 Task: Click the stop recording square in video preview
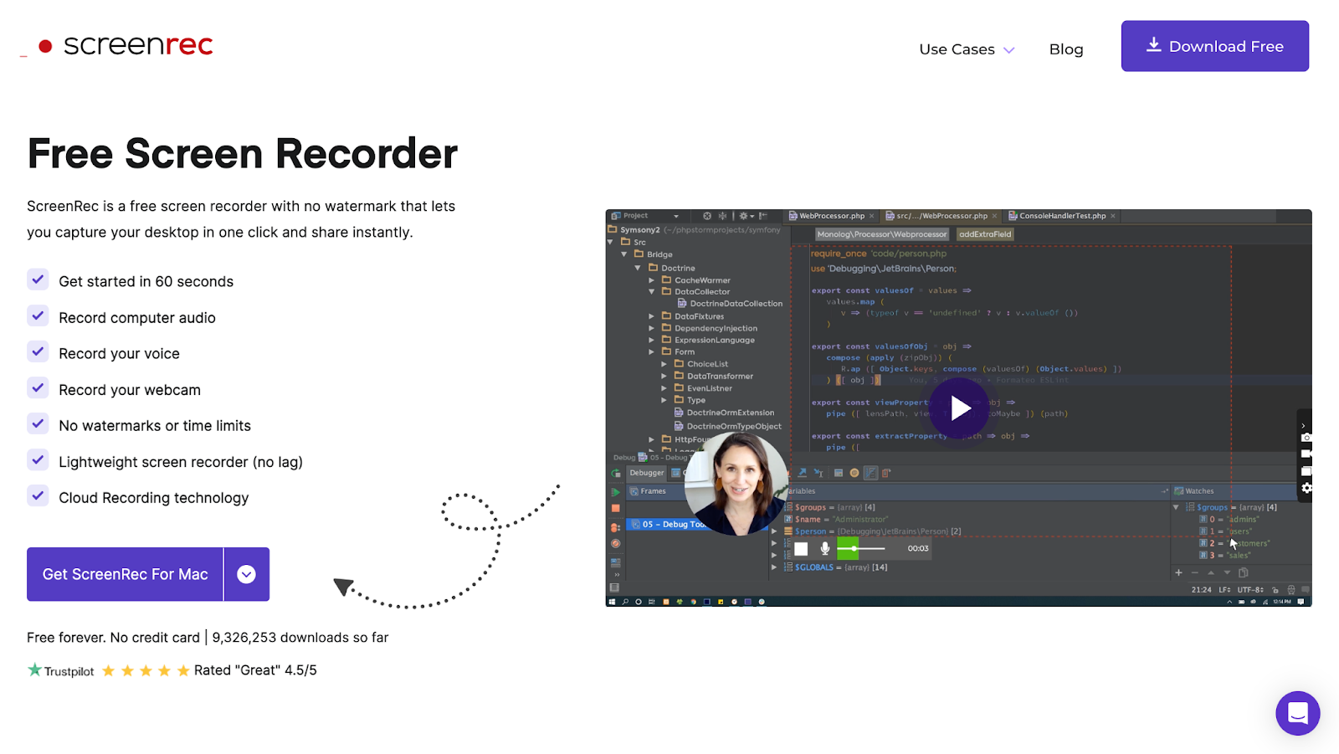click(x=801, y=549)
